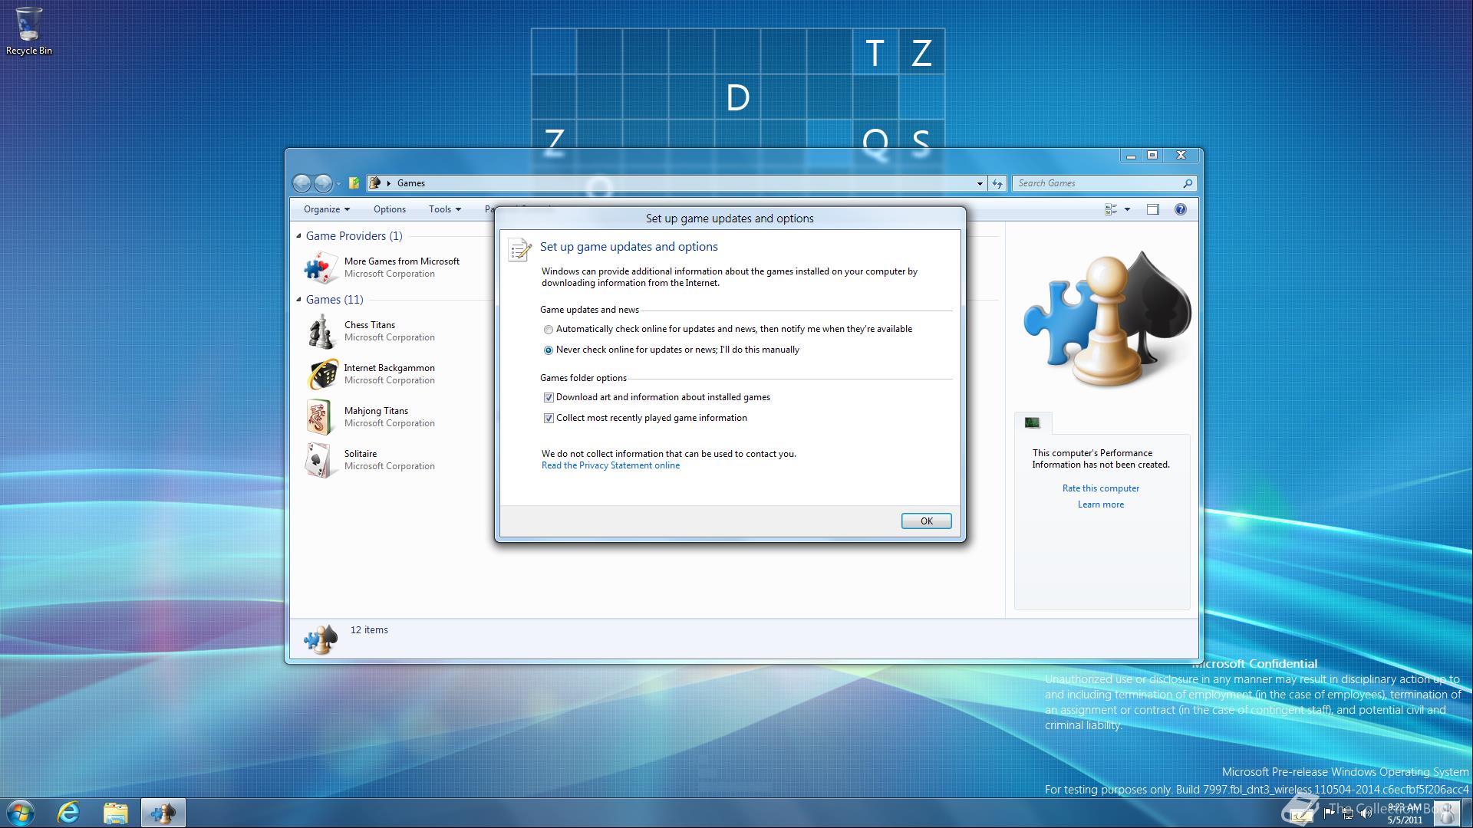Image resolution: width=1473 pixels, height=828 pixels.
Task: Click the volume speaker icon in system tray
Action: coord(1366,814)
